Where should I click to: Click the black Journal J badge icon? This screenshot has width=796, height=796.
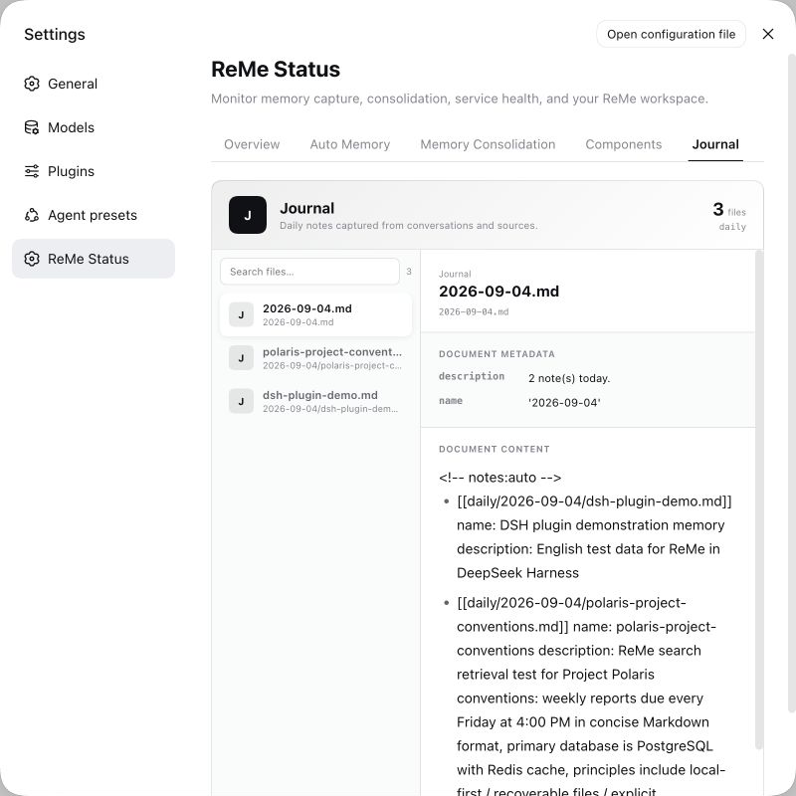(x=247, y=215)
